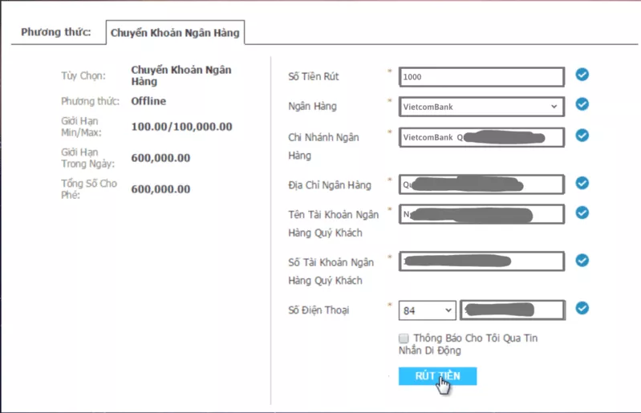
Task: Click the Chi Nhánh Ngân Hàng field
Action: click(481, 137)
